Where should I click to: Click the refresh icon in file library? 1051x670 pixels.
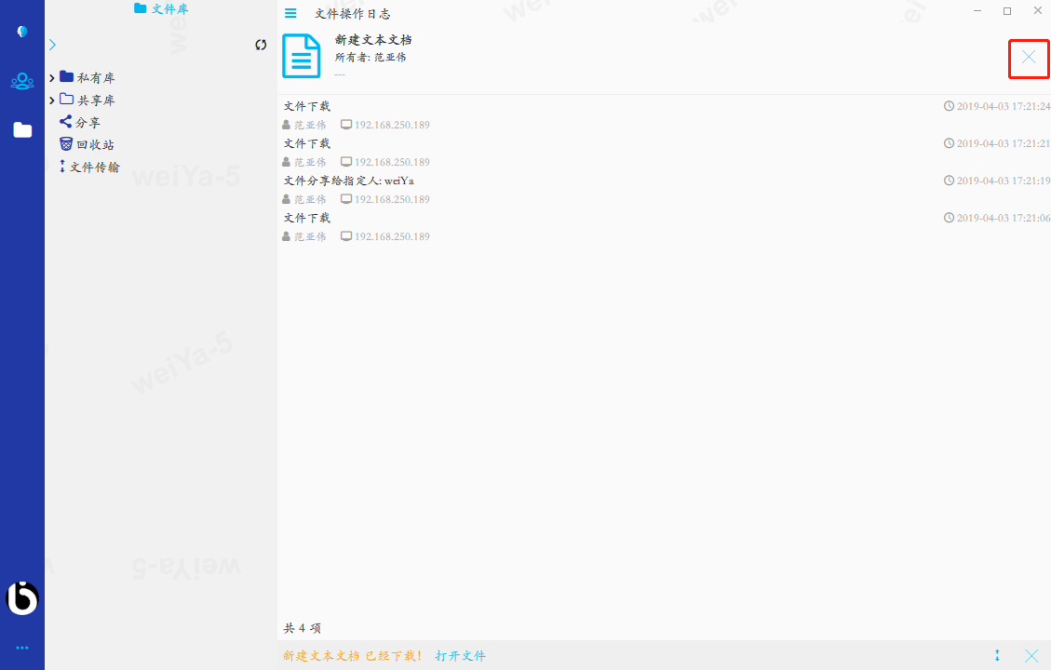261,45
